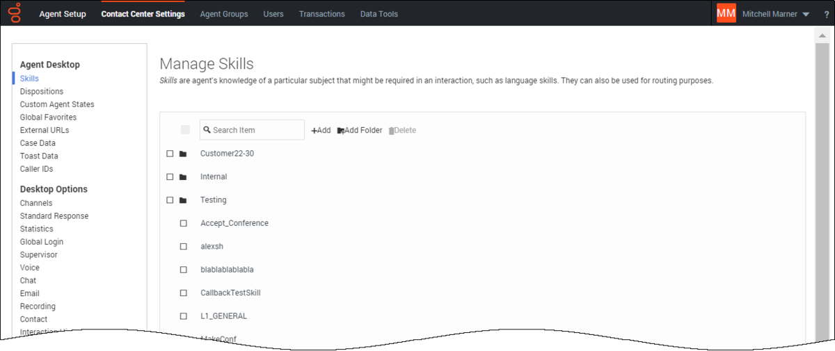Click the search magnifier icon
The width and height of the screenshot is (835, 351).
coord(207,130)
